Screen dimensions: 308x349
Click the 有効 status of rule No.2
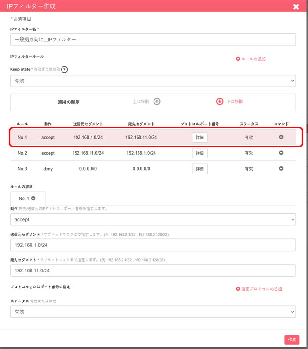(x=249, y=153)
